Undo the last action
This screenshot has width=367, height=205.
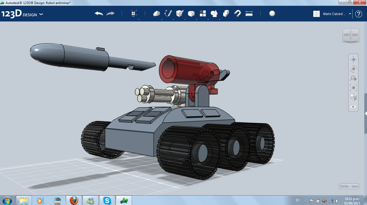(99, 14)
